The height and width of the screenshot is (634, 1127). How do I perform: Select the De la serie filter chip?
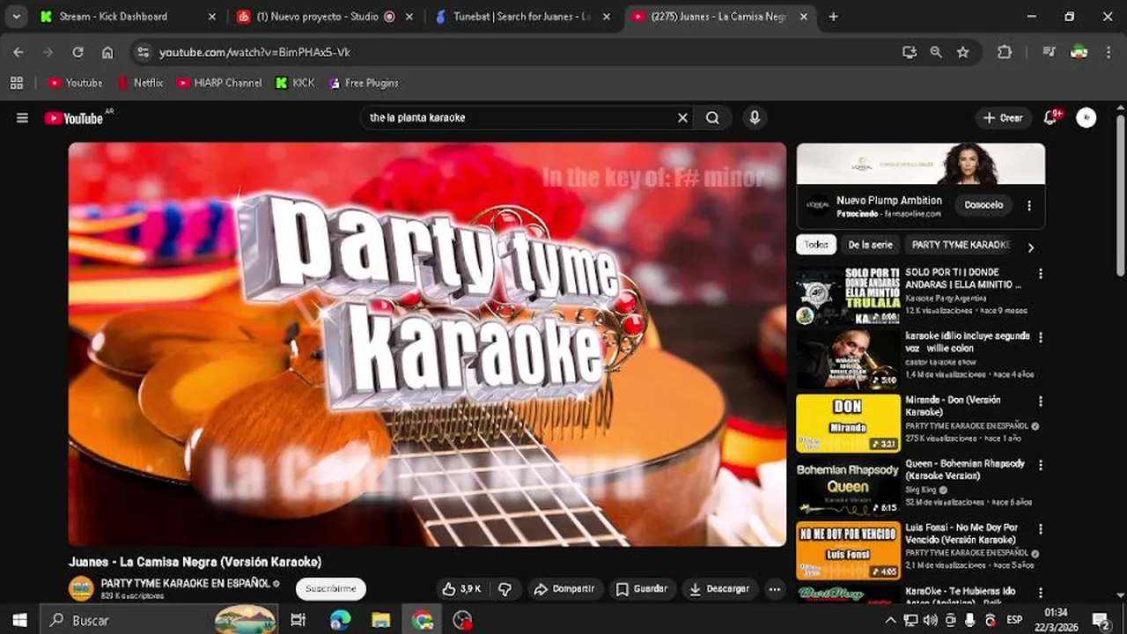click(x=870, y=245)
